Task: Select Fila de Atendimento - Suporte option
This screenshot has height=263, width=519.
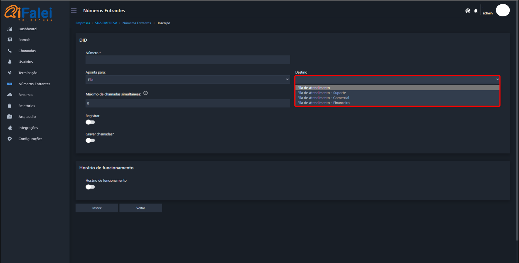Action: pos(322,93)
